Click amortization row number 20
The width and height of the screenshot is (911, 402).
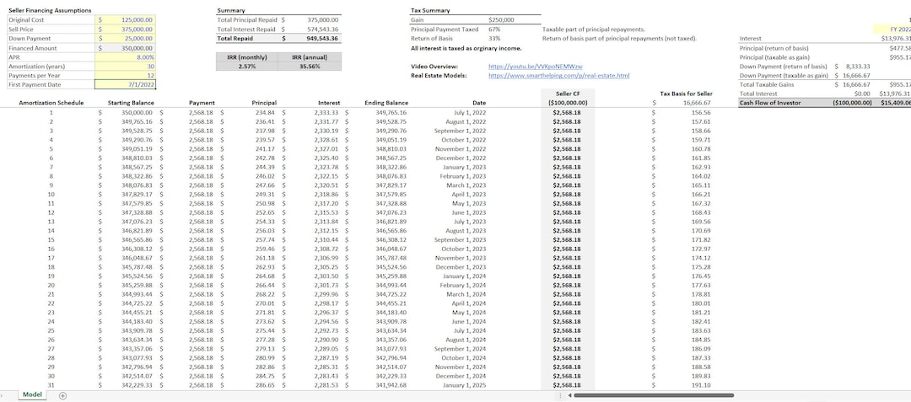click(51, 285)
